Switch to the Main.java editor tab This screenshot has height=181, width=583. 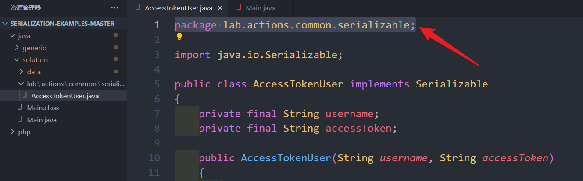(261, 8)
